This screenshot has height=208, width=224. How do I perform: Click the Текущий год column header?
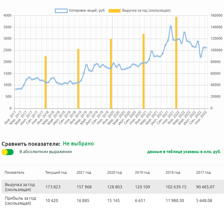[x=56, y=172]
